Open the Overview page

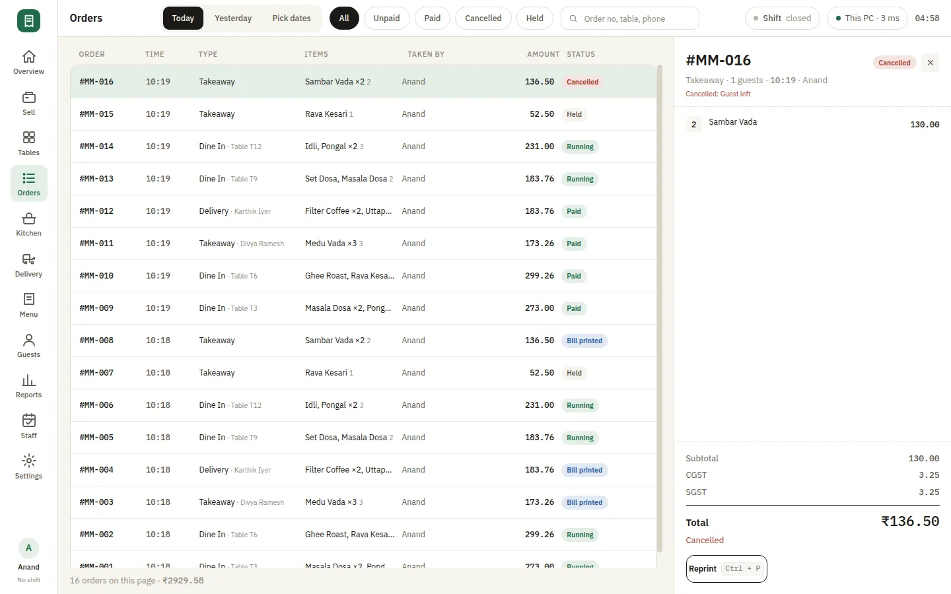pos(28,63)
